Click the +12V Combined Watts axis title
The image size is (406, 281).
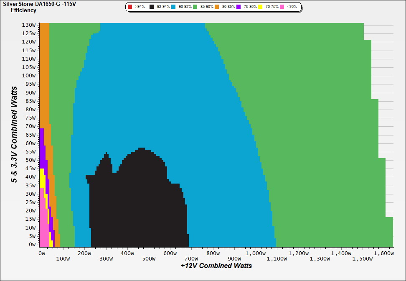[216, 266]
